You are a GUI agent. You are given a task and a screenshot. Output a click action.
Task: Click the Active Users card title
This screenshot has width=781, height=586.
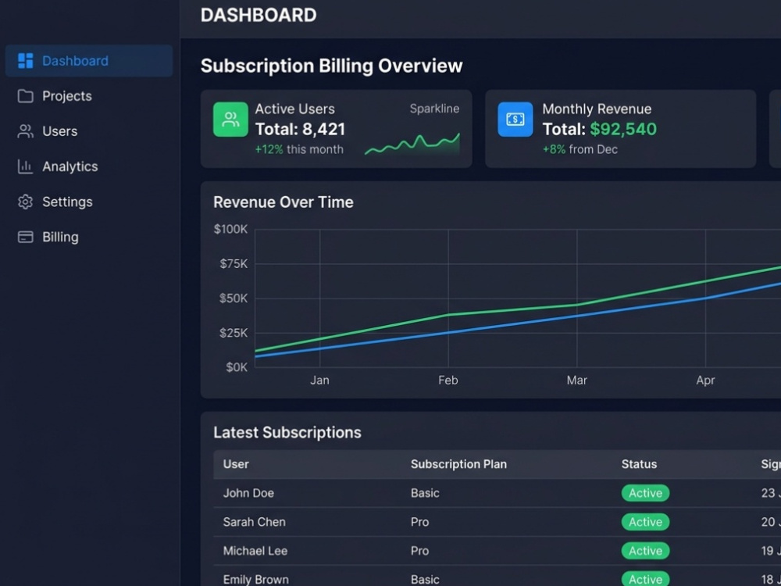(295, 109)
